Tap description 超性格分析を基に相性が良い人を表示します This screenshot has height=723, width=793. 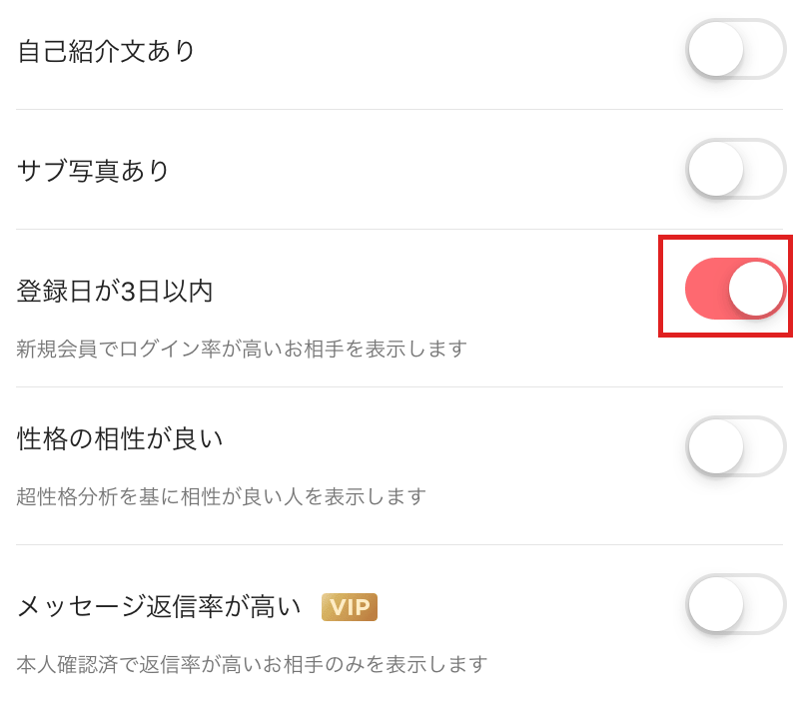pos(222,496)
